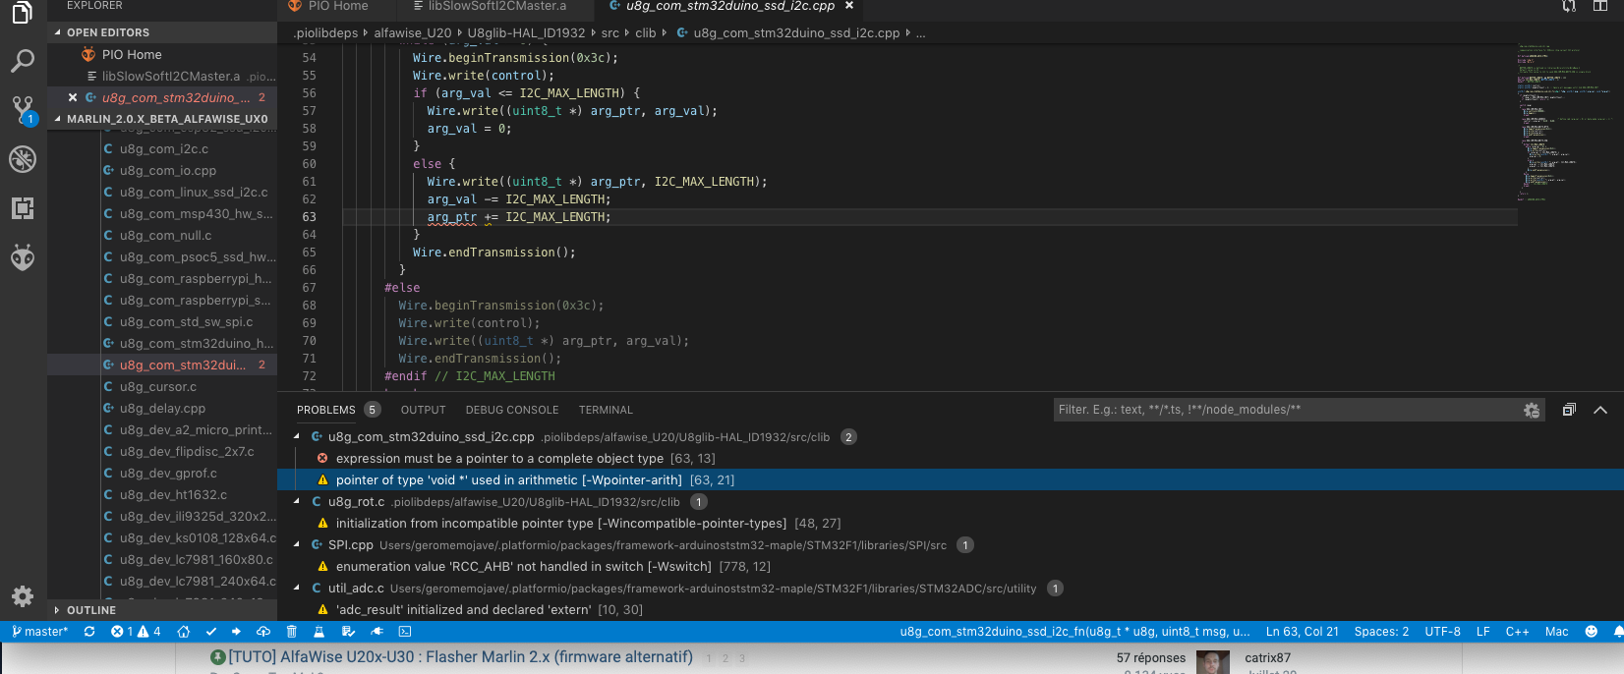The width and height of the screenshot is (1624, 674).
Task: Open the Extensions view in activity bar
Action: (23, 207)
